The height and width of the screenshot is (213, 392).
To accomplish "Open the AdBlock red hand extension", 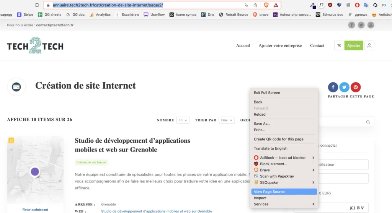I will point(357,5).
